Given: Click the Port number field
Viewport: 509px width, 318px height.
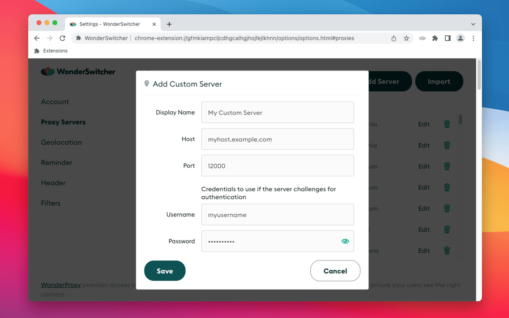Looking at the screenshot, I should point(278,166).
